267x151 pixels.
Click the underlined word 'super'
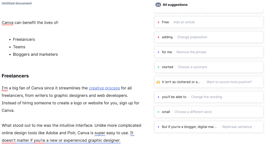[x=100, y=133]
